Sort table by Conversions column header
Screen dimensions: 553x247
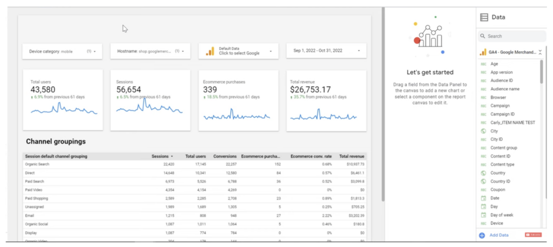225,156
